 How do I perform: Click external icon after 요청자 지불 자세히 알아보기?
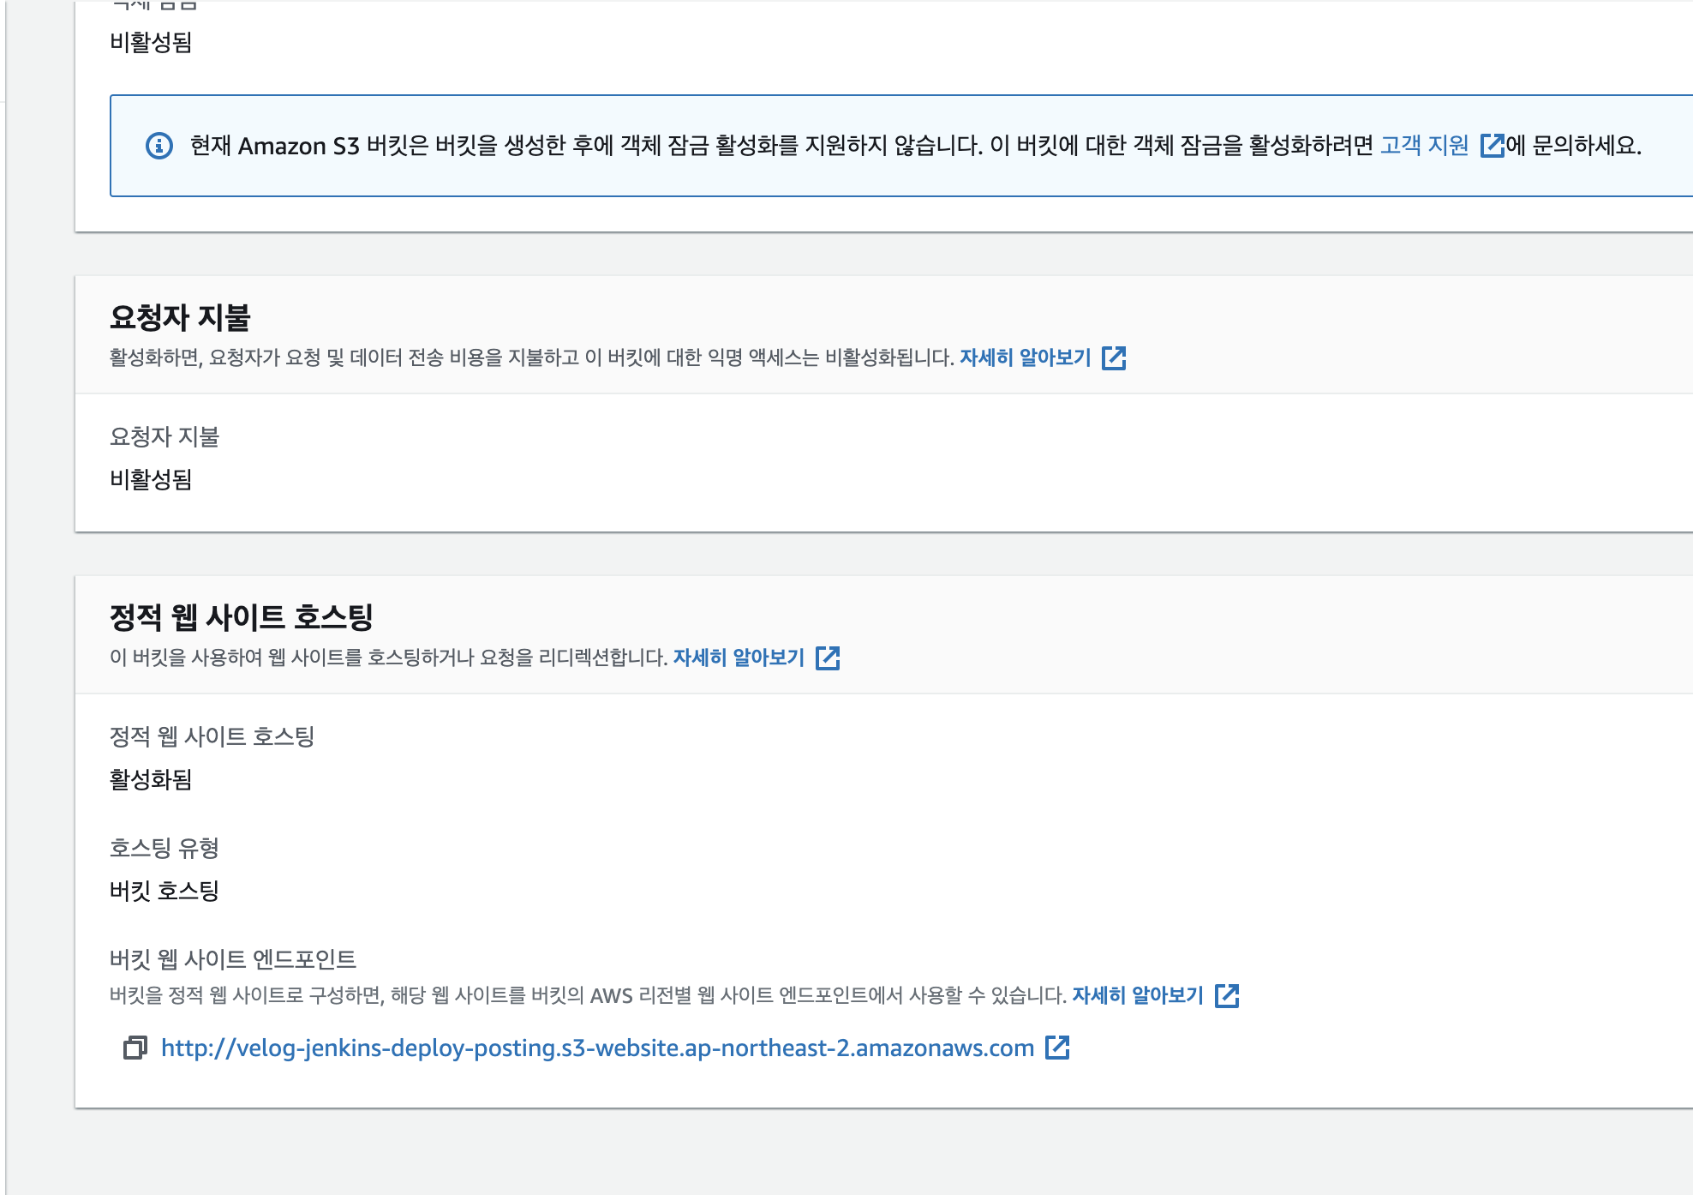pos(1114,357)
